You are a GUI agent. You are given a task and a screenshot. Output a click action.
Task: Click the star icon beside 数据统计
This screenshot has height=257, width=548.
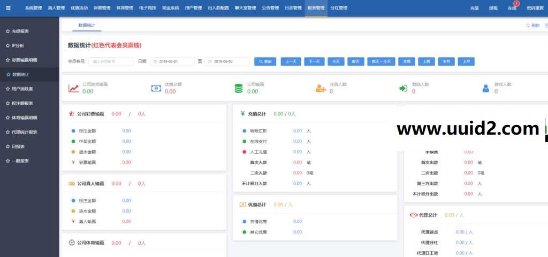point(9,74)
